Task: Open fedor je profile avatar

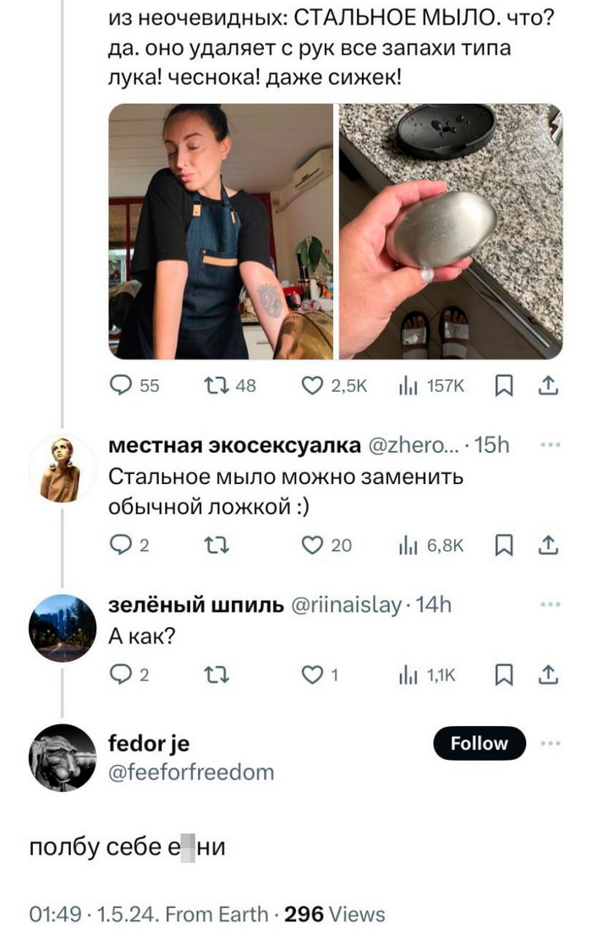Action: pos(62,758)
